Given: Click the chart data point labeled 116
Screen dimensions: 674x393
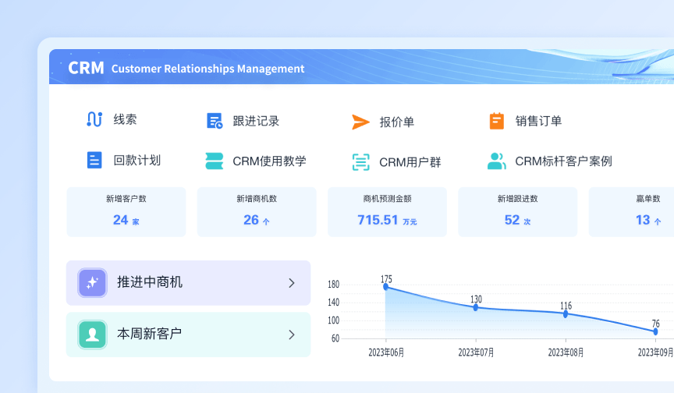Looking at the screenshot, I should (566, 314).
